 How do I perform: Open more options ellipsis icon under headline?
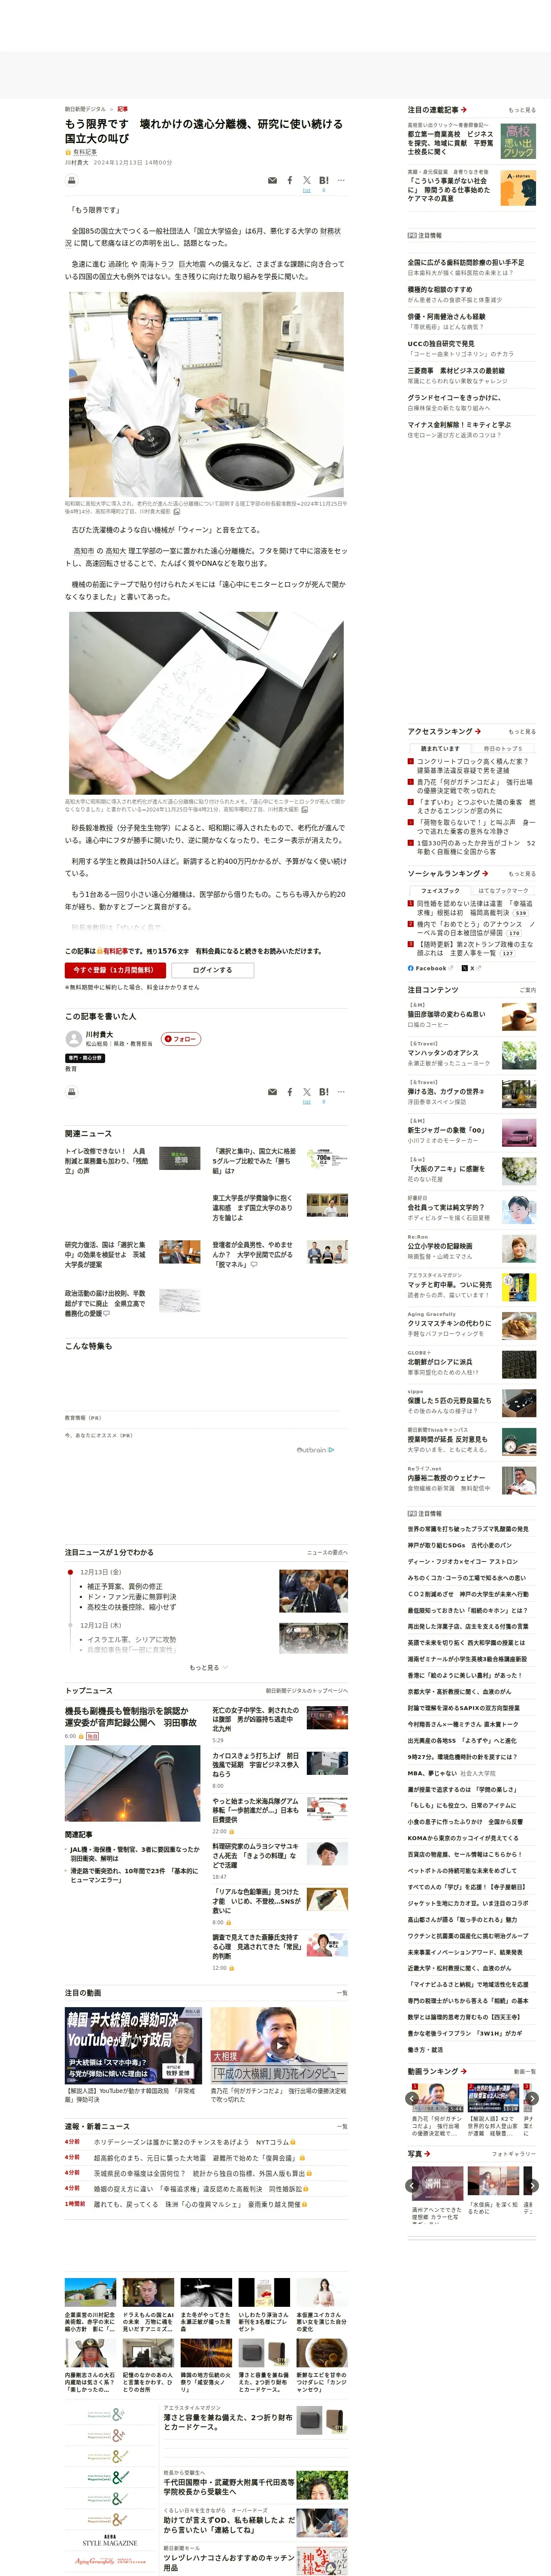tap(341, 181)
